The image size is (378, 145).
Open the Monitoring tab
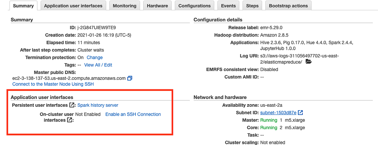(125, 6)
